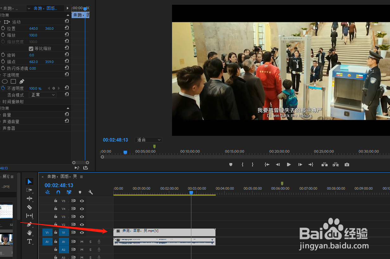Play the program monitor video
Screen dimensions: 390x259
pyautogui.click(x=289, y=165)
